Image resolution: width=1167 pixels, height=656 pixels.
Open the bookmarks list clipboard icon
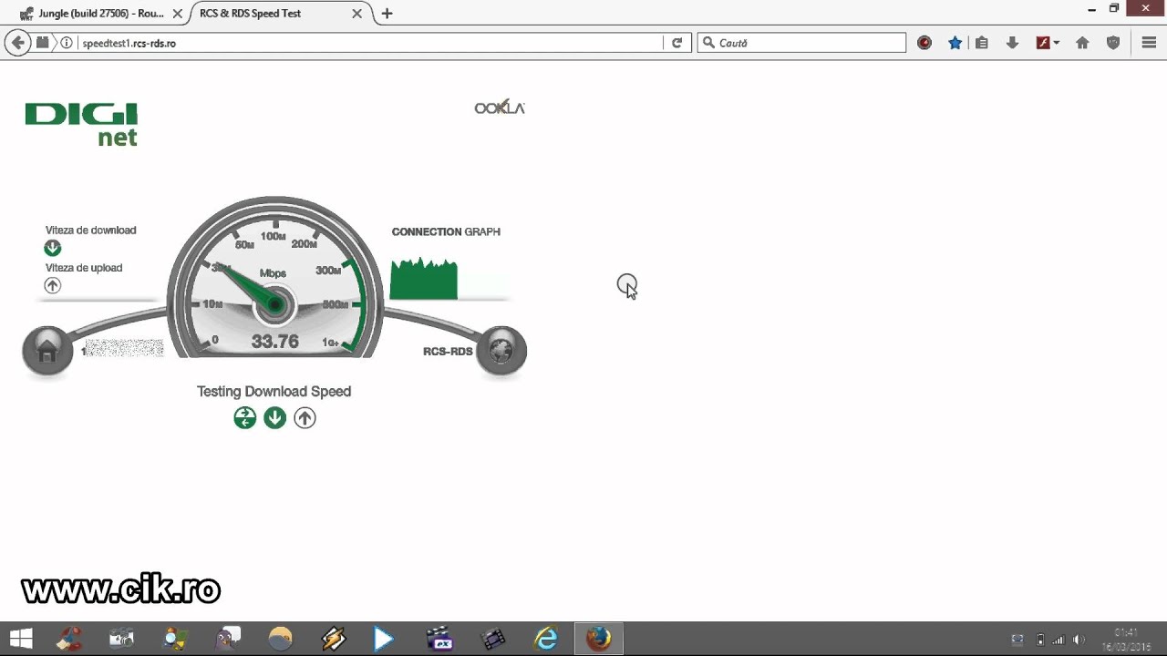(982, 43)
